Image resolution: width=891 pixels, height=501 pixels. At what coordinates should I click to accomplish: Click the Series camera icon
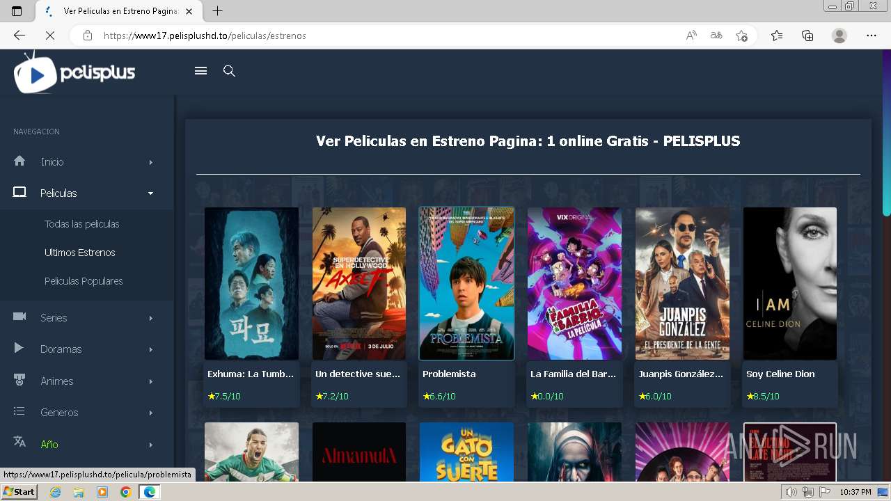click(19, 317)
